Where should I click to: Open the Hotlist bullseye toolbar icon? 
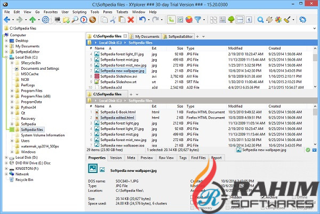(x=45, y=20)
